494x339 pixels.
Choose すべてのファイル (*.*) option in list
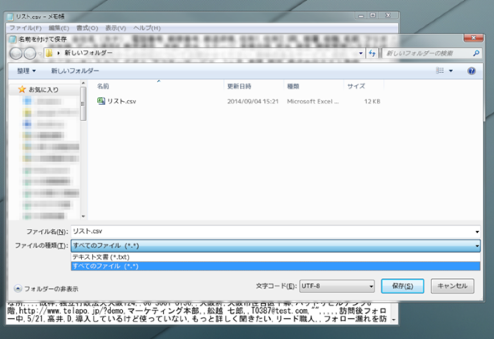tap(105, 266)
